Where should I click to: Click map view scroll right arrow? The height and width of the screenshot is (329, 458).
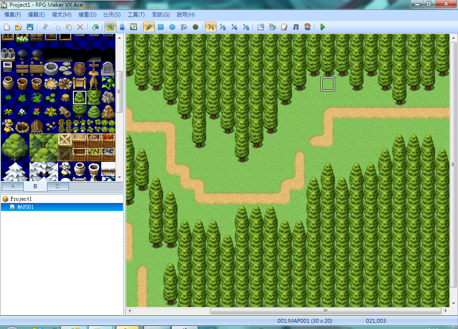tap(446, 311)
